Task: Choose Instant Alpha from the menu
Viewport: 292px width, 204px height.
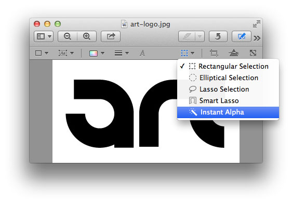Action: click(x=228, y=112)
